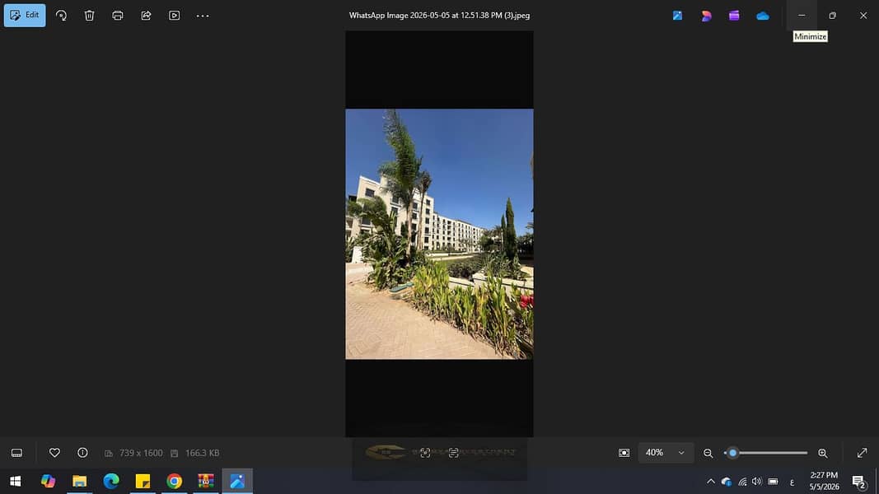Zoom in with the plus magnifier

pos(823,453)
